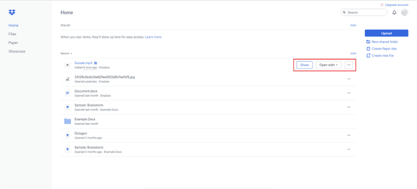Click the Paper icon for Octogon
Screen dimensions: 417x189
click(x=68, y=135)
